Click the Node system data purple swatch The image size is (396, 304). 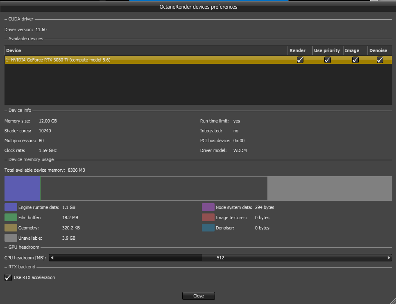pyautogui.click(x=208, y=207)
